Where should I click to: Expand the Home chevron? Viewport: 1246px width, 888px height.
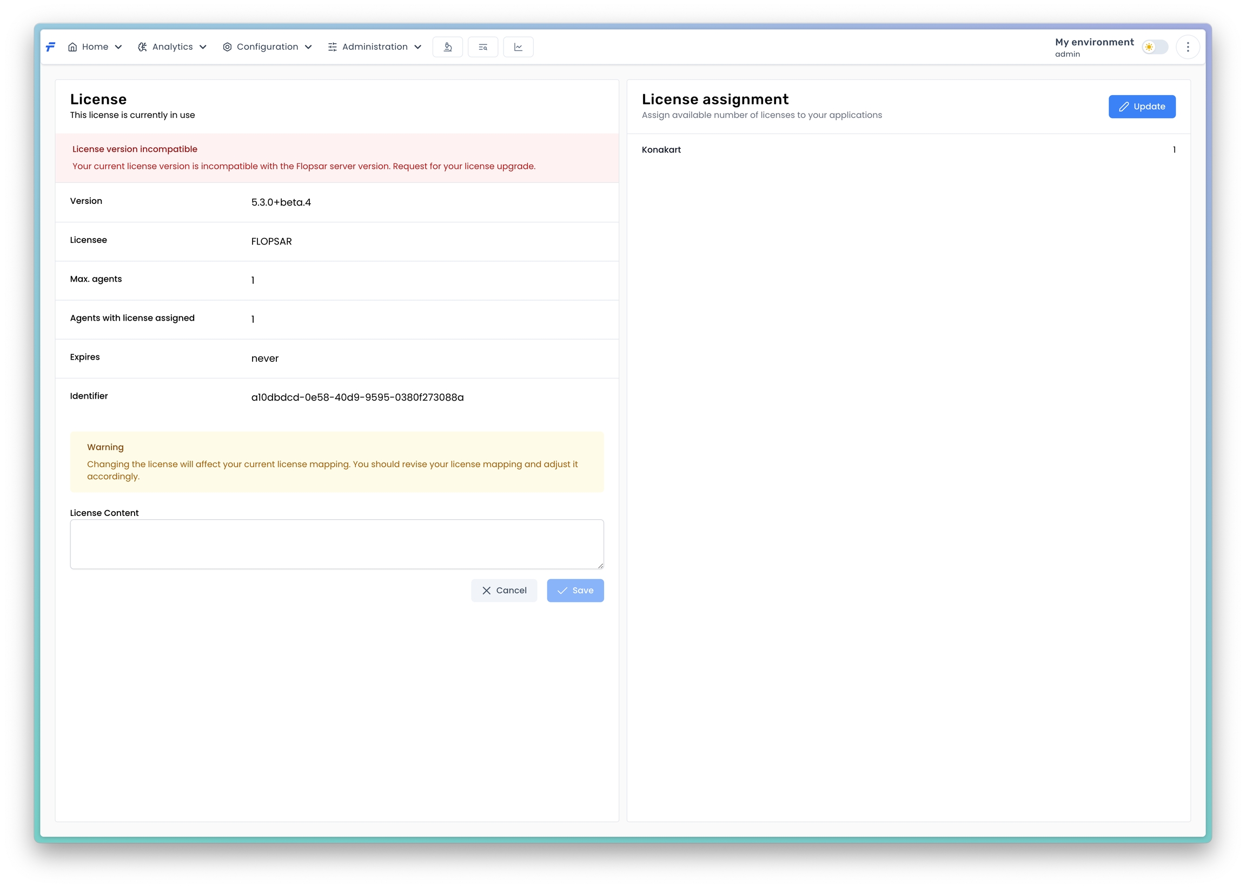click(x=118, y=47)
